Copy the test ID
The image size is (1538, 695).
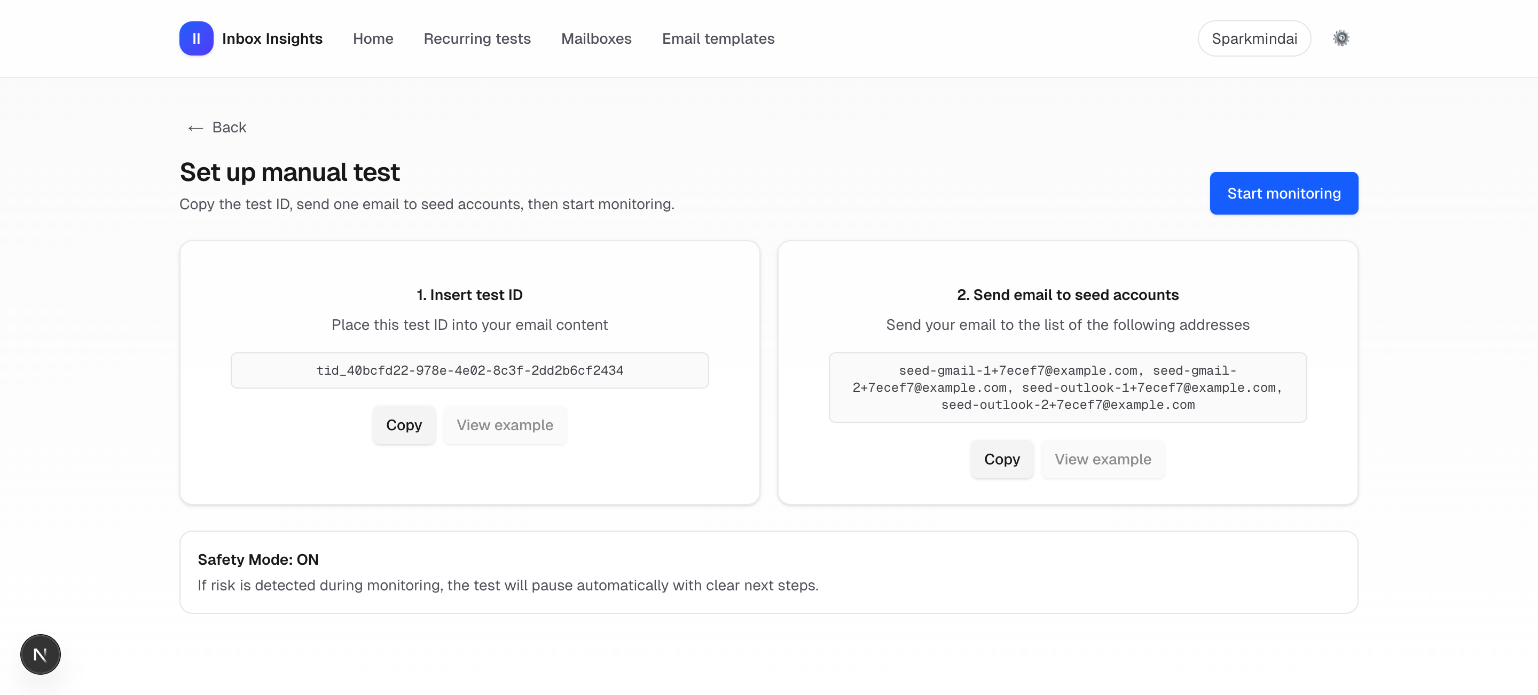point(404,425)
